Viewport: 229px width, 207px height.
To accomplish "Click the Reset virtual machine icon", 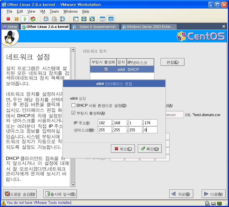I will [33, 19].
